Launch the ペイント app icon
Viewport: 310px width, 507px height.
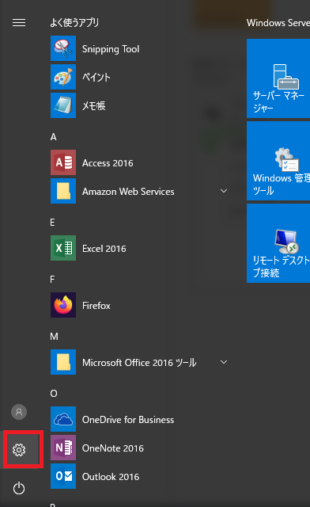(63, 77)
